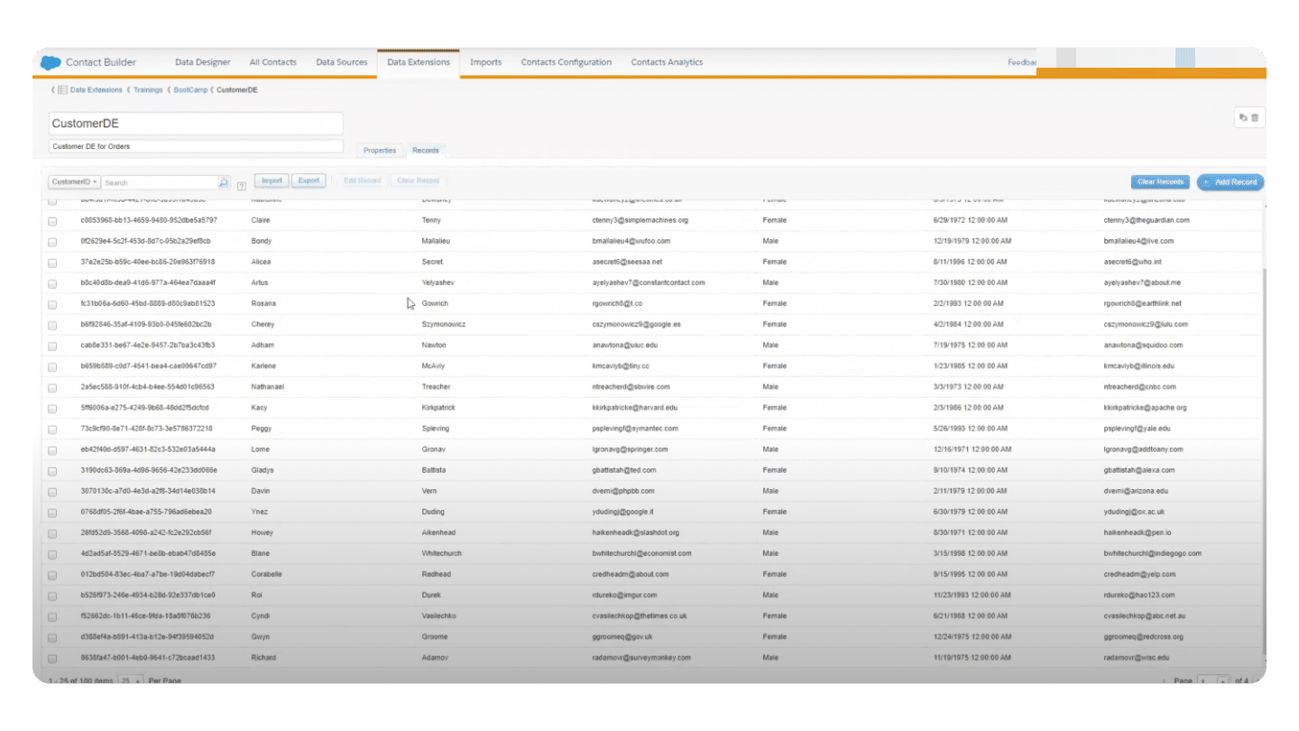Viewport: 1299px width, 731px height.
Task: Click the Customer DE for Orders description field
Action: point(196,146)
